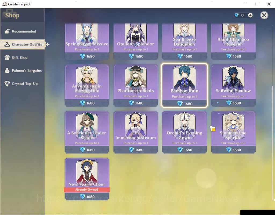Click the crystal icon on Ein Immernachtstraum price
This screenshot has width=275, height=215.
click(131, 150)
